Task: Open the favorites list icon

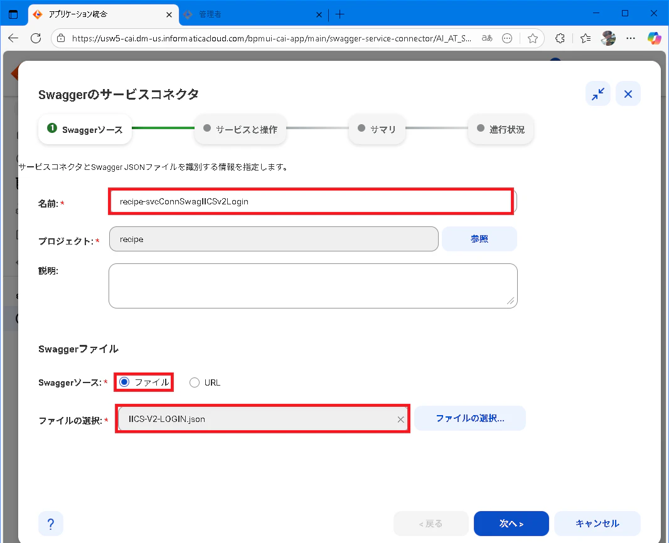Action: point(586,38)
